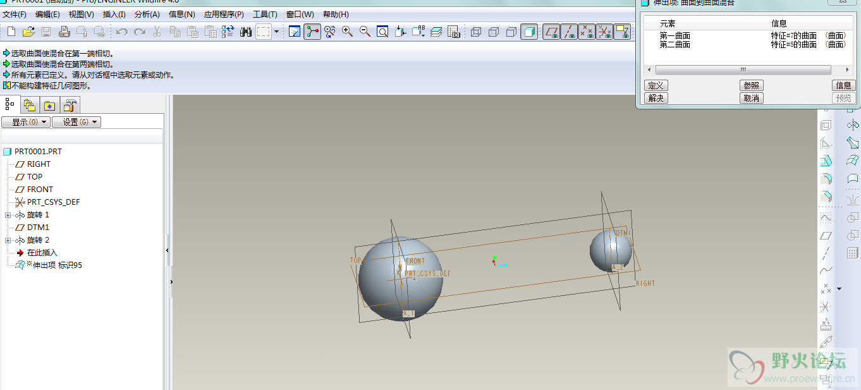Switch to favorites navigator tab
The height and width of the screenshot is (390, 861).
coord(49,105)
